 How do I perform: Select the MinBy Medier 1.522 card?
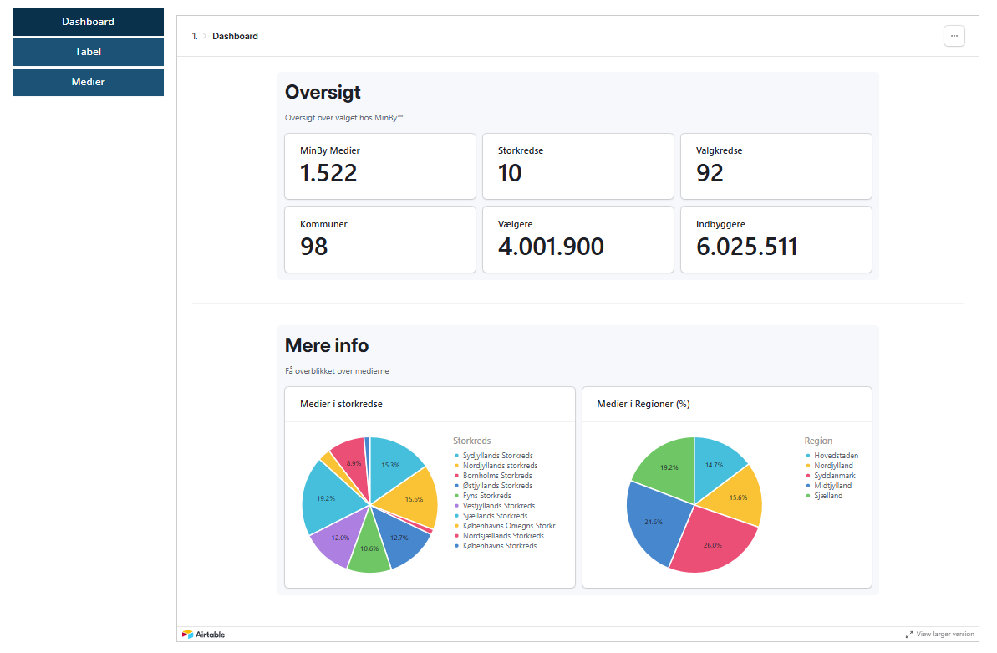(x=380, y=166)
